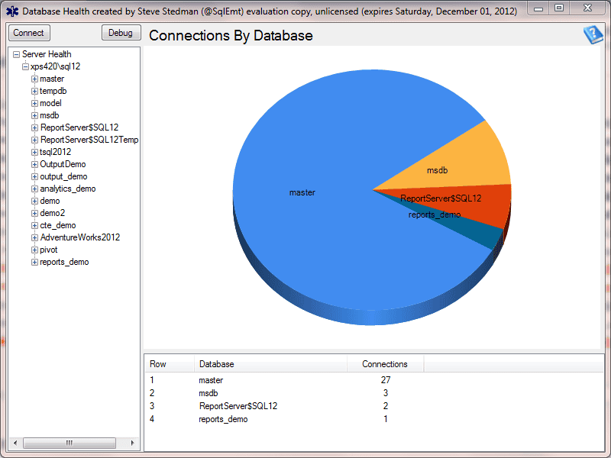Expand the tempdb database node

pyautogui.click(x=34, y=91)
